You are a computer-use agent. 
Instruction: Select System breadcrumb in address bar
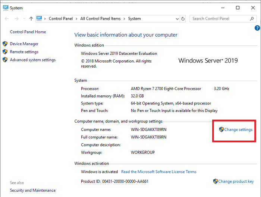pos(134,19)
